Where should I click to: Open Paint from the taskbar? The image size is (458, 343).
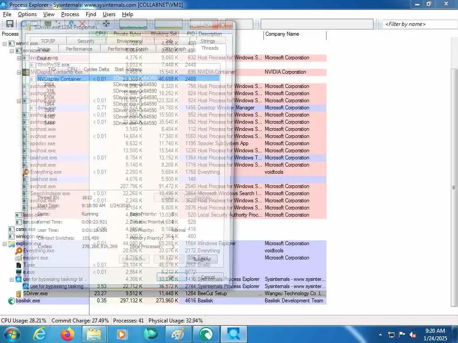pyautogui.click(x=178, y=334)
